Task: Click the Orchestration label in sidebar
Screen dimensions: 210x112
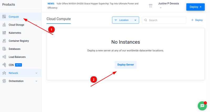Action: tap(16, 81)
